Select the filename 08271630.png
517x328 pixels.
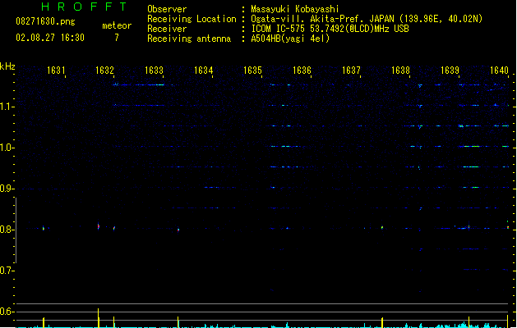(45, 21)
